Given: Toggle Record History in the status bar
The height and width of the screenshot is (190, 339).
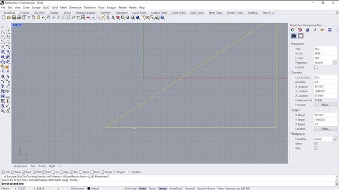Looking at the screenshot, I should click(206, 188).
